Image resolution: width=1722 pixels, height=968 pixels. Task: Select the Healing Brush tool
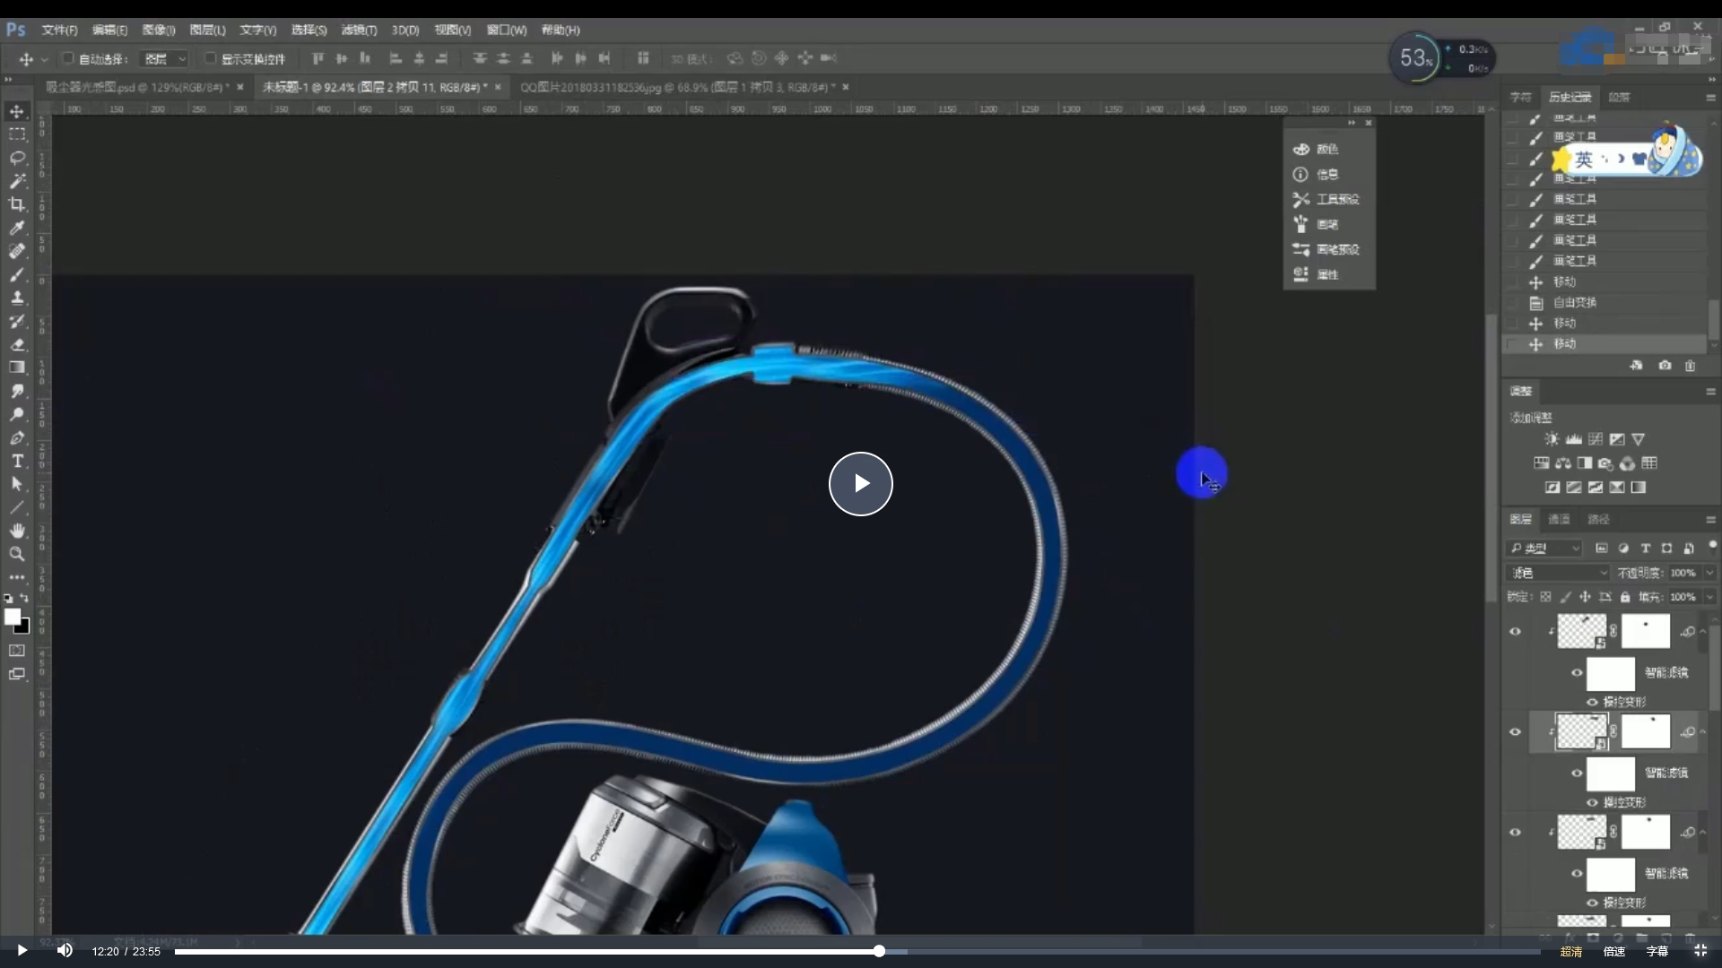pos(17,251)
